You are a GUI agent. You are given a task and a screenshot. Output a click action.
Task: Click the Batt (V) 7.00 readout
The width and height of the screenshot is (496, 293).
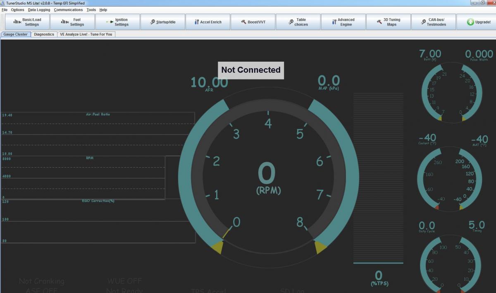pyautogui.click(x=430, y=55)
